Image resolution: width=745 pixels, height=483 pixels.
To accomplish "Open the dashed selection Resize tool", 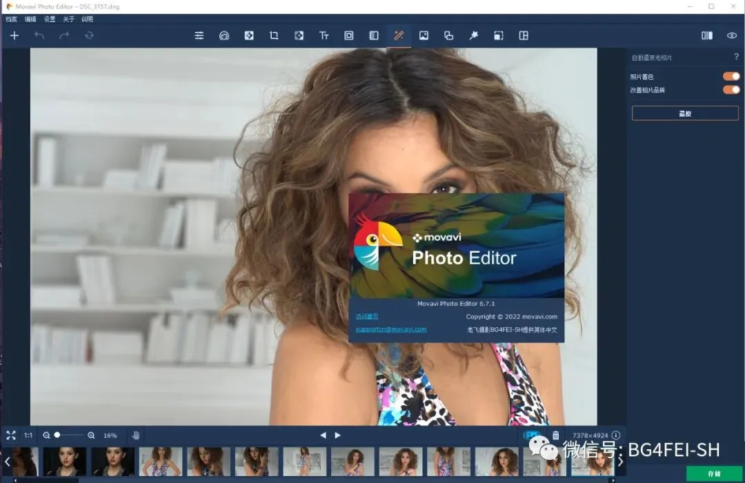I will coord(499,36).
